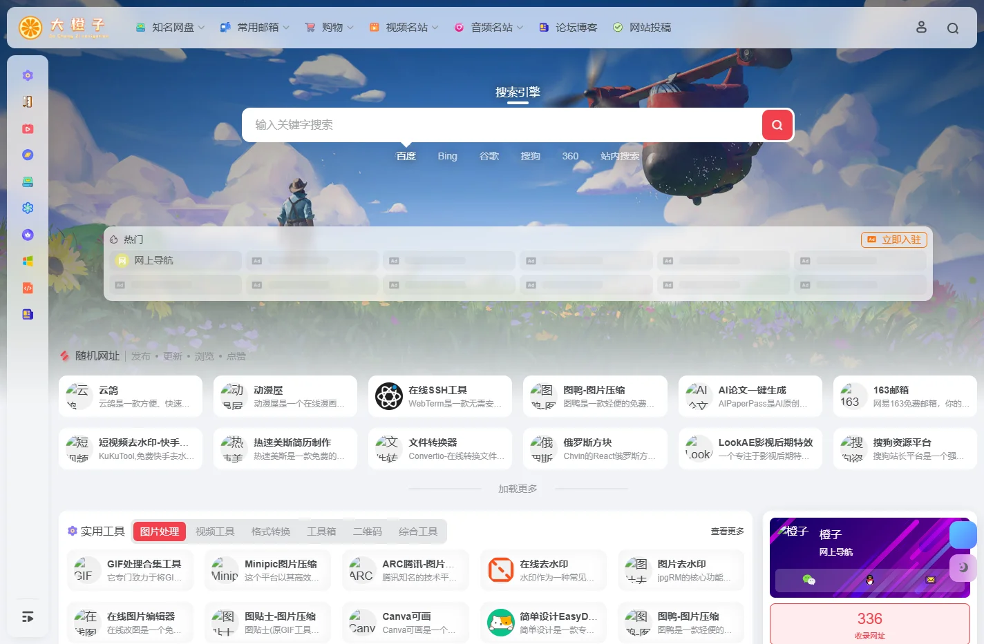Open the 云鸽 site card
Viewport: 984px width, 644px height.
click(131, 396)
